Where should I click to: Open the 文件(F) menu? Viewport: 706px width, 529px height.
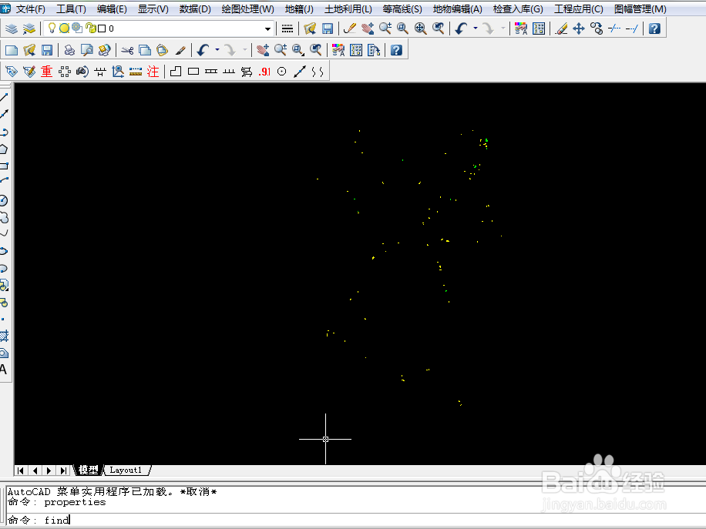point(31,9)
